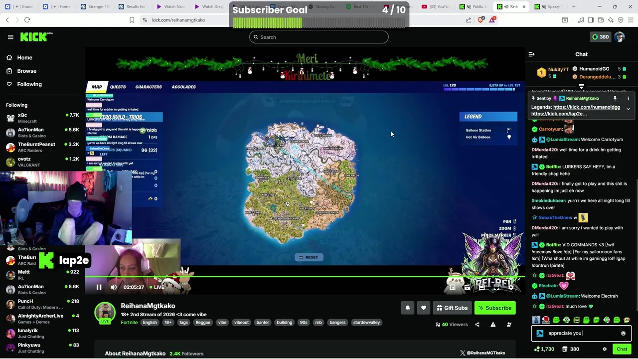Select the vibeout tag
638x359 pixels.
tap(241, 323)
